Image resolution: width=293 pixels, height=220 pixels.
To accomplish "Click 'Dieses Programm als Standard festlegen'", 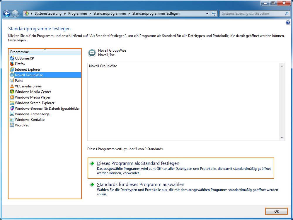I will pyautogui.click(x=138, y=163).
